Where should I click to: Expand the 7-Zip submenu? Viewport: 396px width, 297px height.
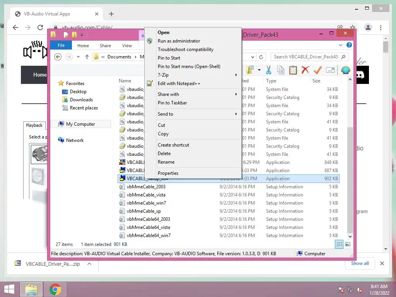click(193, 75)
